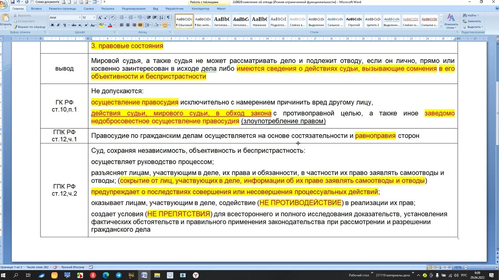Open font color dropdown arrow
Image resolution: width=499 pixels, height=280 pixels.
coord(114,25)
